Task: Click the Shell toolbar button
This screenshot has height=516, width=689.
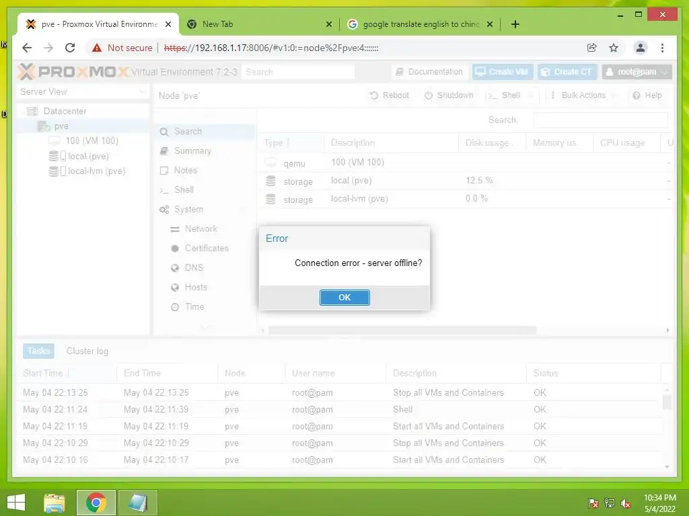Action: [x=505, y=95]
